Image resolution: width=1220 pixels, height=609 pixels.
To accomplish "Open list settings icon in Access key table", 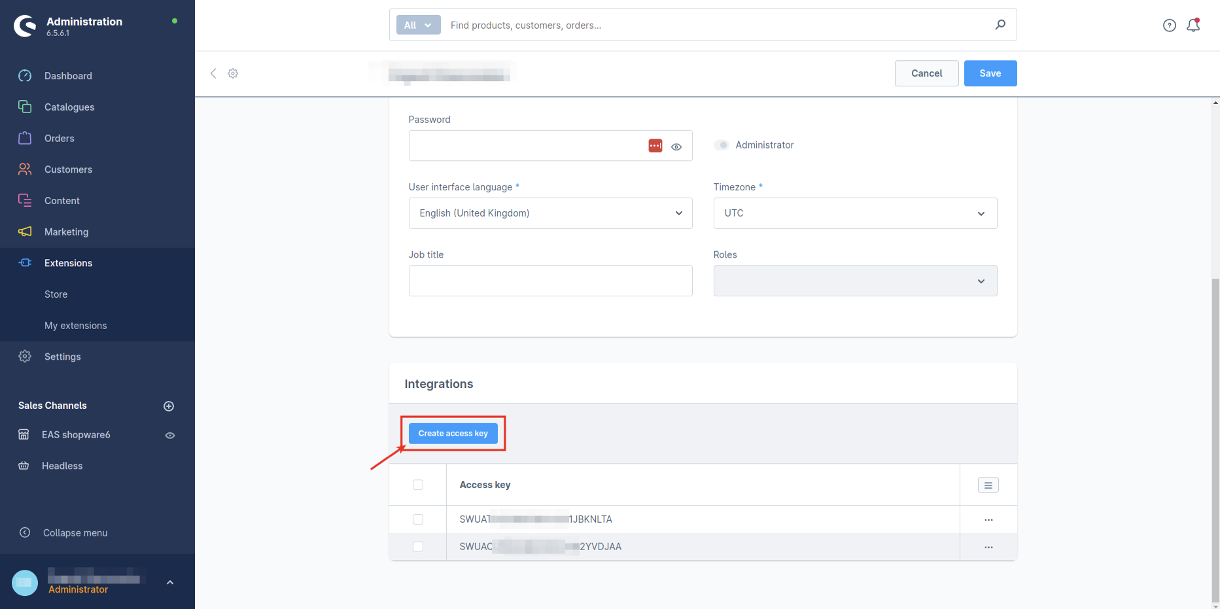I will 988,485.
